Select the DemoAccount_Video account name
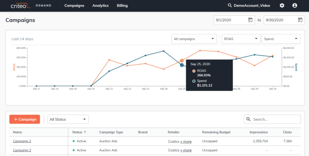 coord(252,6)
